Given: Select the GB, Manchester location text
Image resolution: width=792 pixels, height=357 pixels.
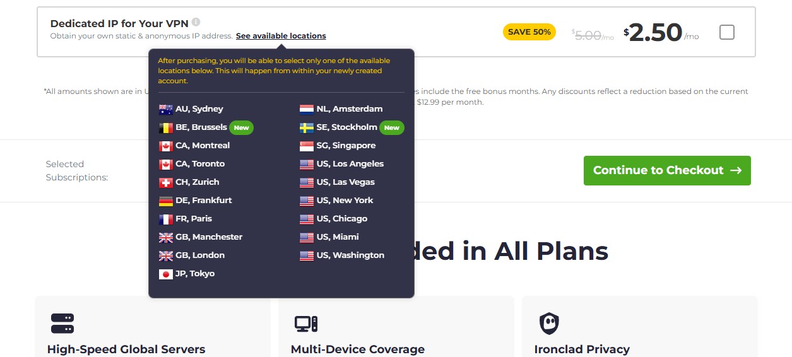Looking at the screenshot, I should click(209, 237).
